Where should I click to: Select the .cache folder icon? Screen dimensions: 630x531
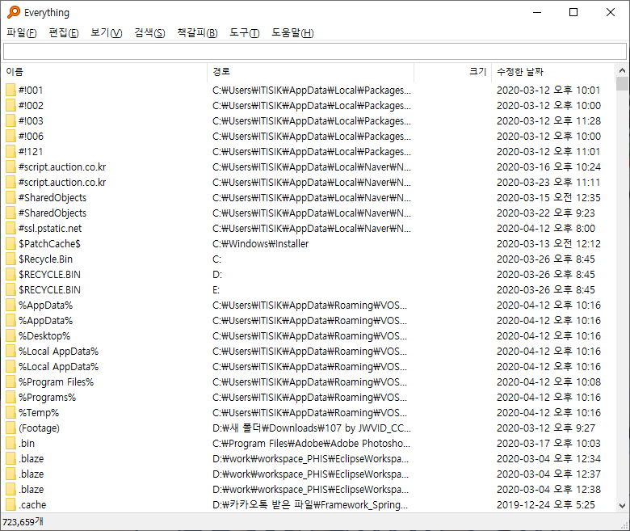(10, 504)
